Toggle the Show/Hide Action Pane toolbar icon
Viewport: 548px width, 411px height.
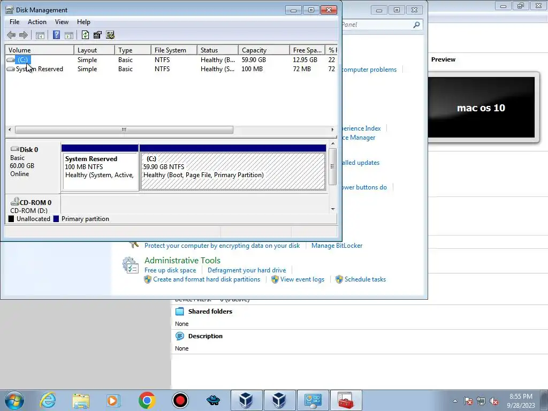coord(69,35)
